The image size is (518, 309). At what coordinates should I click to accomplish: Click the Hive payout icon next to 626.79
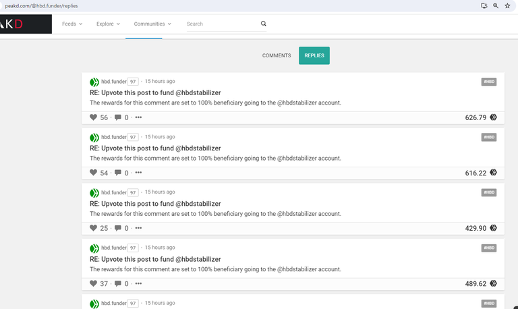coord(493,117)
